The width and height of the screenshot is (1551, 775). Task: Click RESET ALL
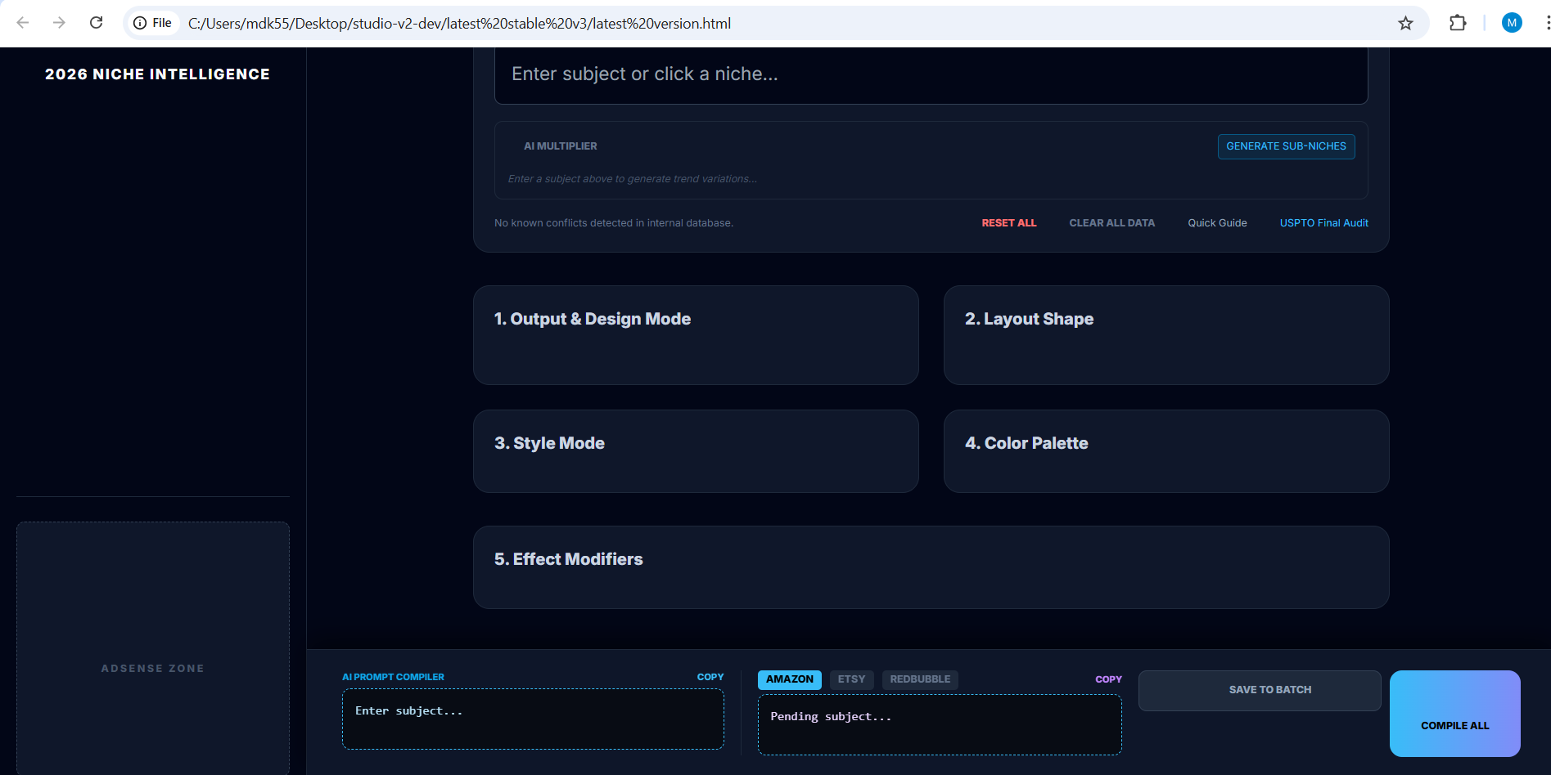1008,222
